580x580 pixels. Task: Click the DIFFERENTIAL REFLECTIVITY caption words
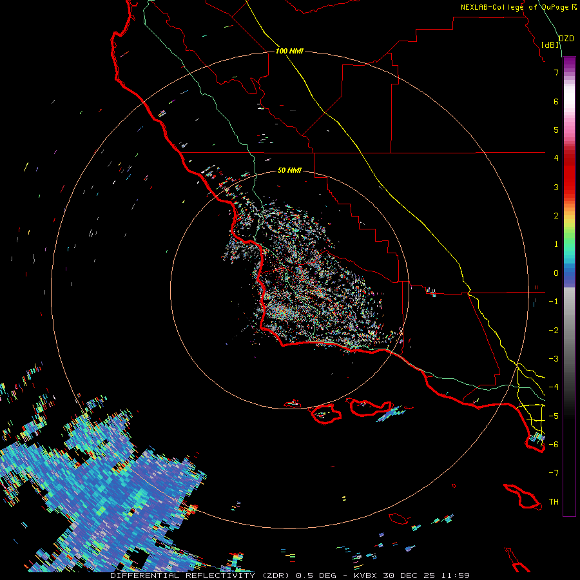click(183, 575)
